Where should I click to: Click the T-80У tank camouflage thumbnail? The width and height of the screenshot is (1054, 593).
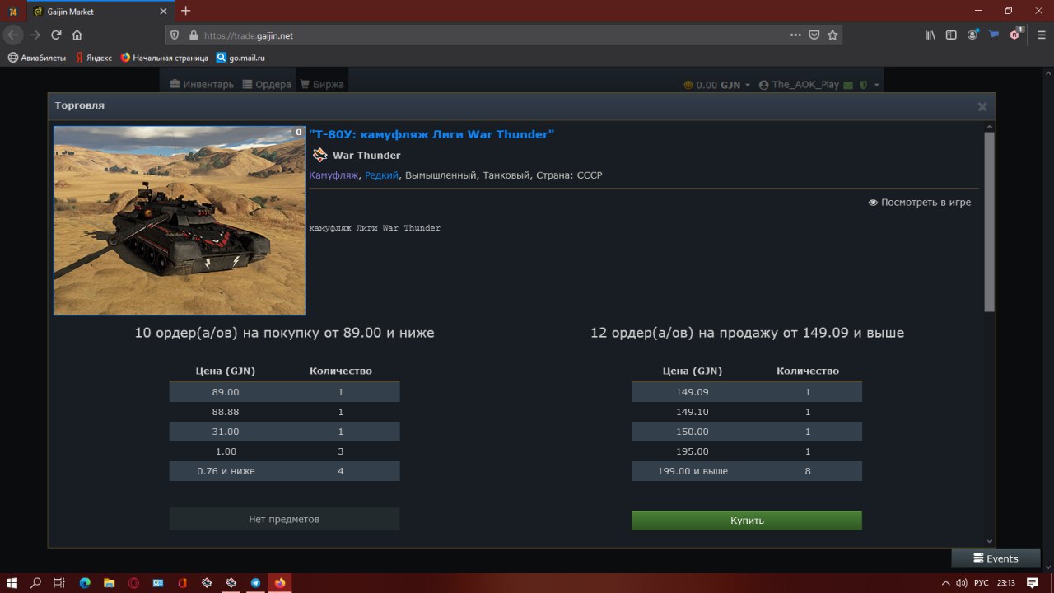180,221
